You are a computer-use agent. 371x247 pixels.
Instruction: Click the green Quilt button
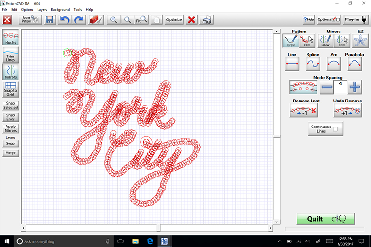[x=326, y=219]
